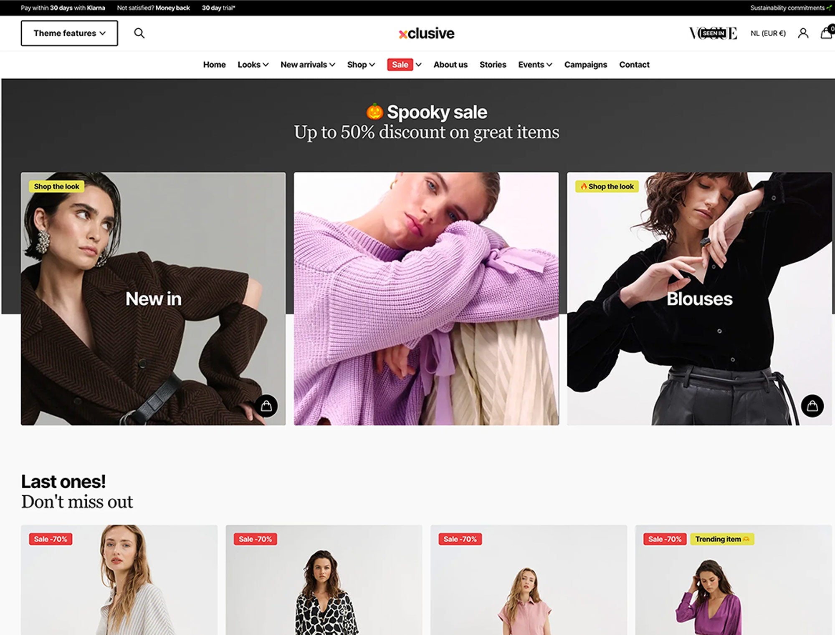Click Shop the look on New in panel
This screenshot has width=835, height=635.
[56, 186]
